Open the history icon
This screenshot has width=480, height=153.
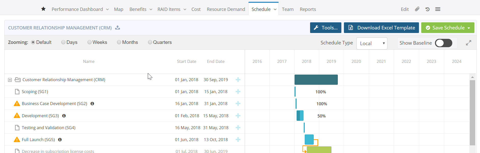coord(427,9)
